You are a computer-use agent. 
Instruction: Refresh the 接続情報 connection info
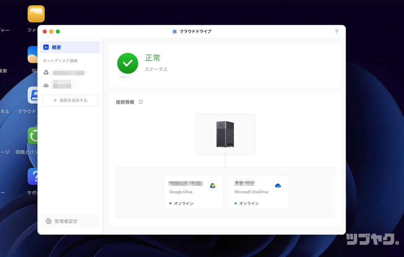coord(140,102)
